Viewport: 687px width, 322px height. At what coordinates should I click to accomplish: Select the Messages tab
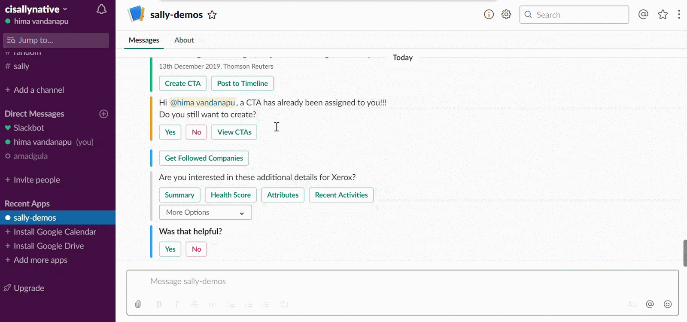tap(144, 40)
